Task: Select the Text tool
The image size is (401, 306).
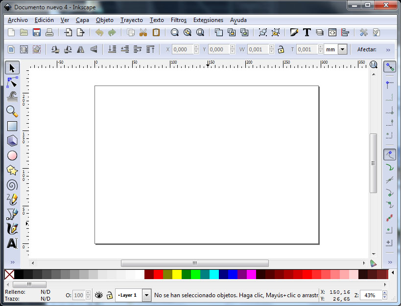Action: coord(12,243)
